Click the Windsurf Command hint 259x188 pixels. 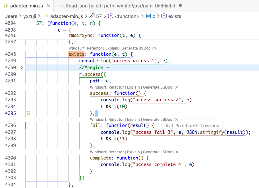(193, 126)
